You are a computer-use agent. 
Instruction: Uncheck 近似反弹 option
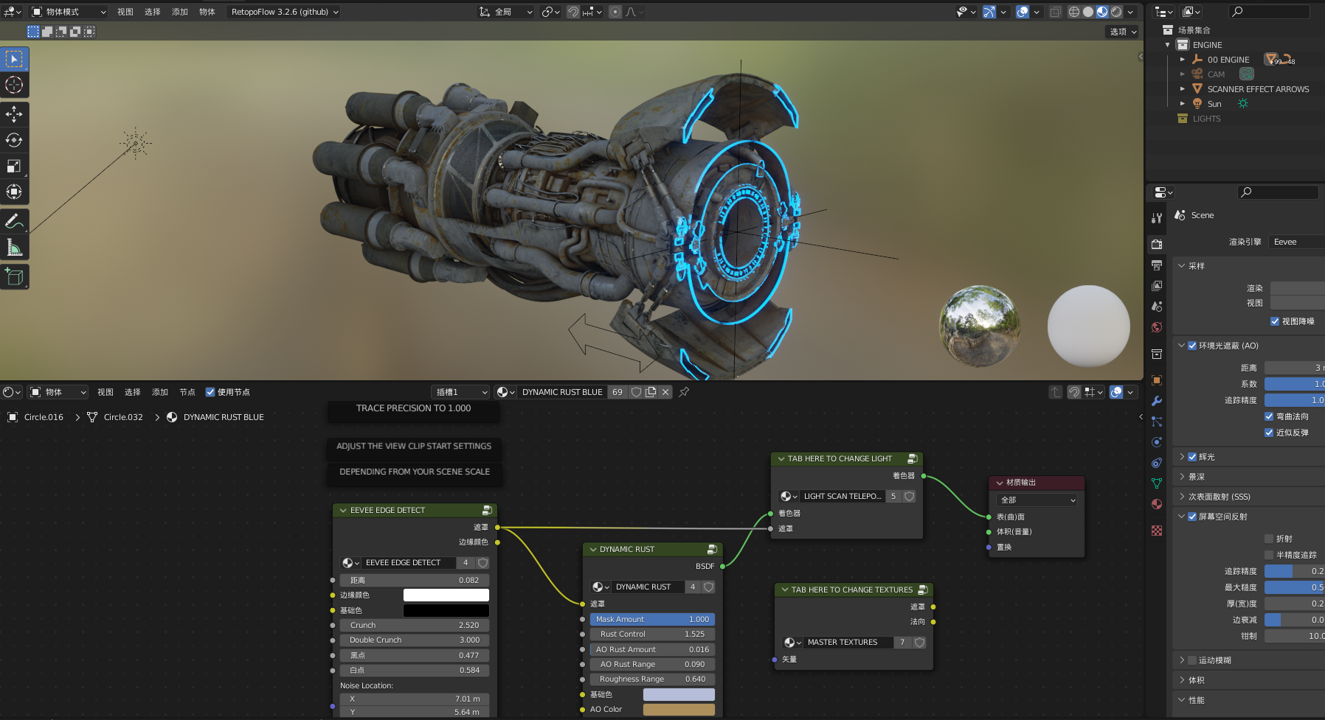point(1269,433)
